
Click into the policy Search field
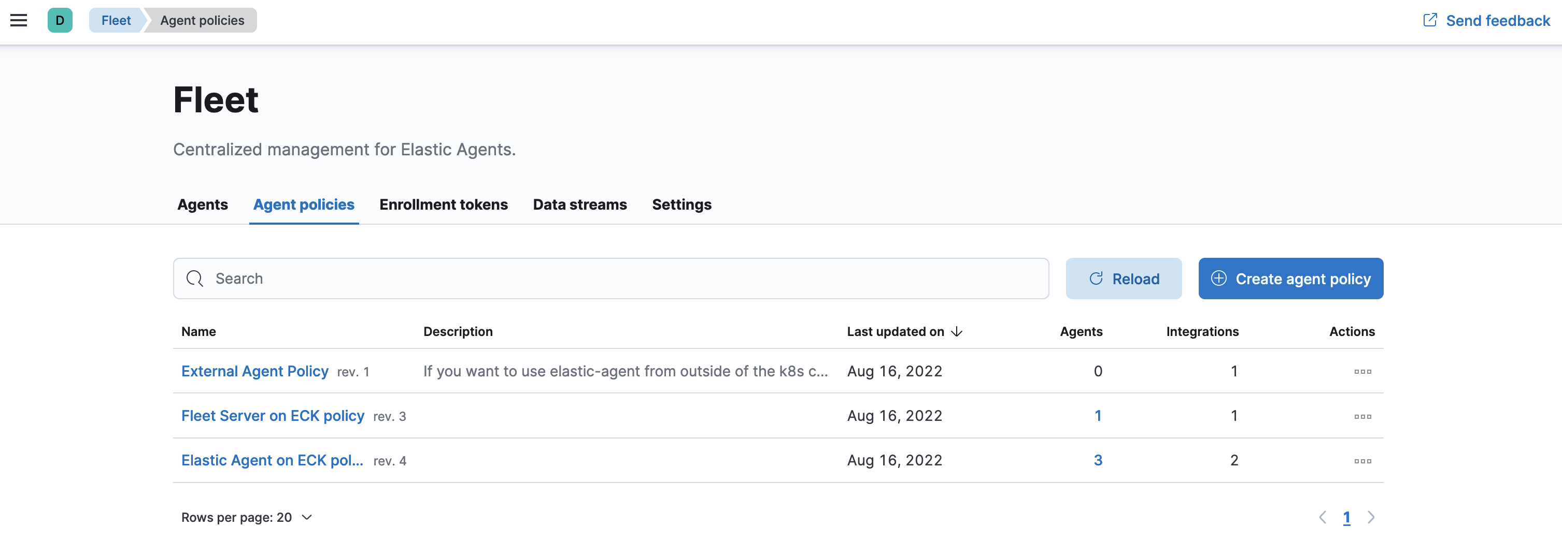tap(610, 279)
